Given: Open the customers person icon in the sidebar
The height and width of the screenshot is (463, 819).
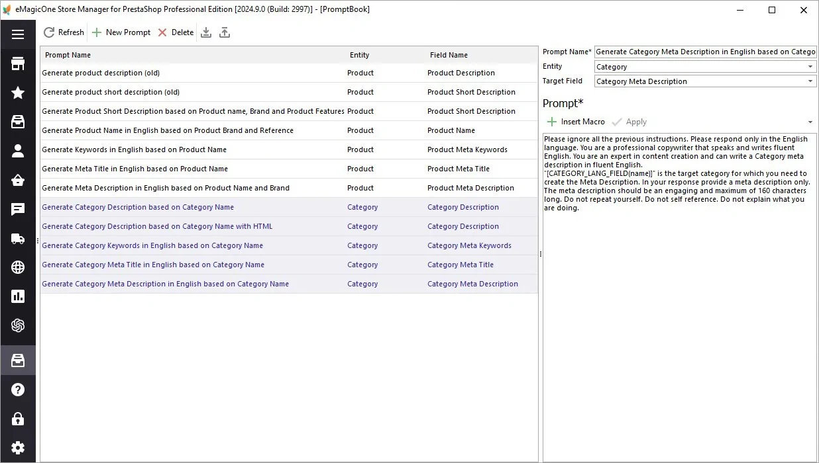Looking at the screenshot, I should 18,151.
